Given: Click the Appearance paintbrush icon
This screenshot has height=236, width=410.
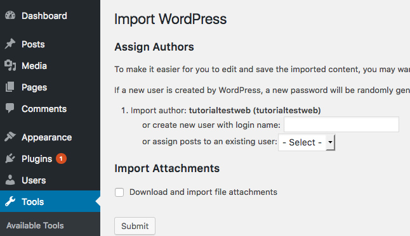Looking at the screenshot, I should tap(10, 137).
